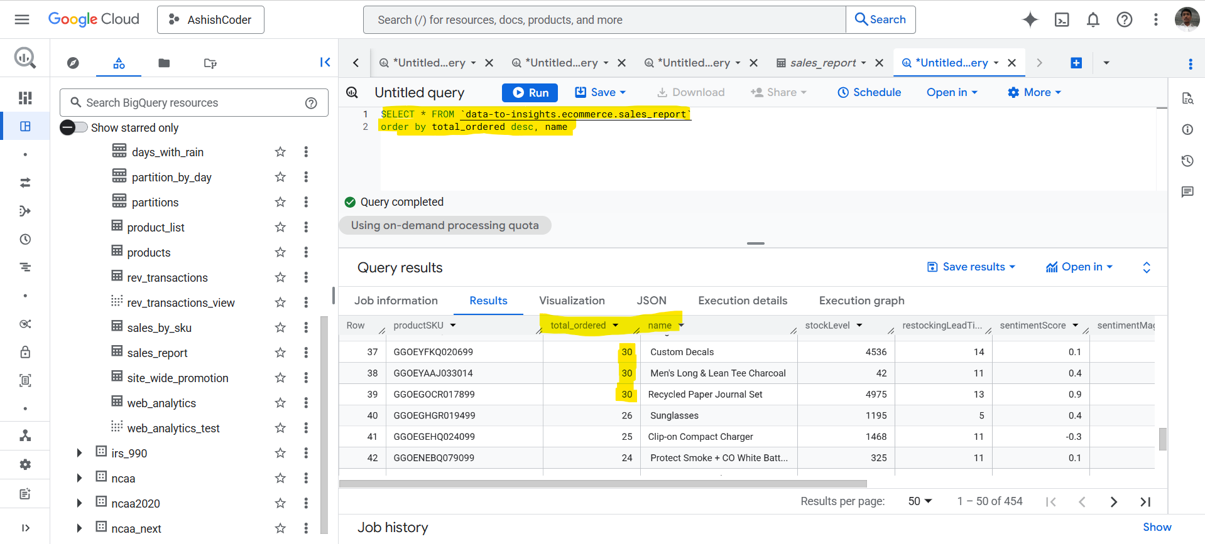The width and height of the screenshot is (1205, 544).
Task: Open the main navigation hamburger menu
Action: click(22, 19)
